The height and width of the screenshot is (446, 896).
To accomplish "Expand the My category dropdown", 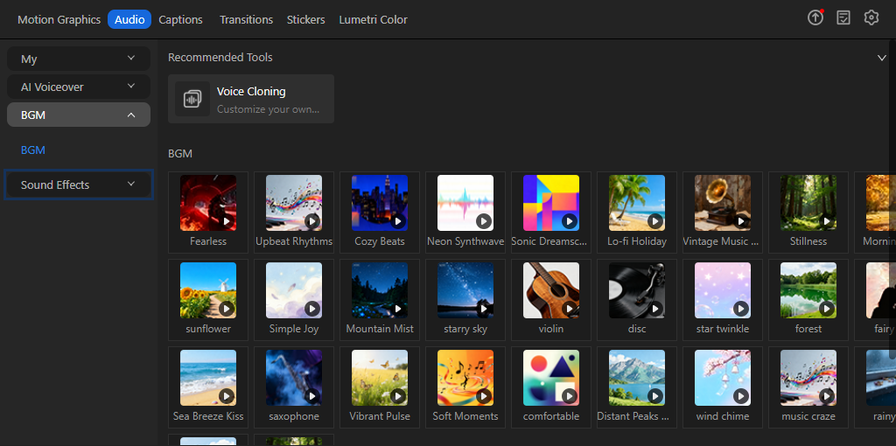I will point(131,59).
